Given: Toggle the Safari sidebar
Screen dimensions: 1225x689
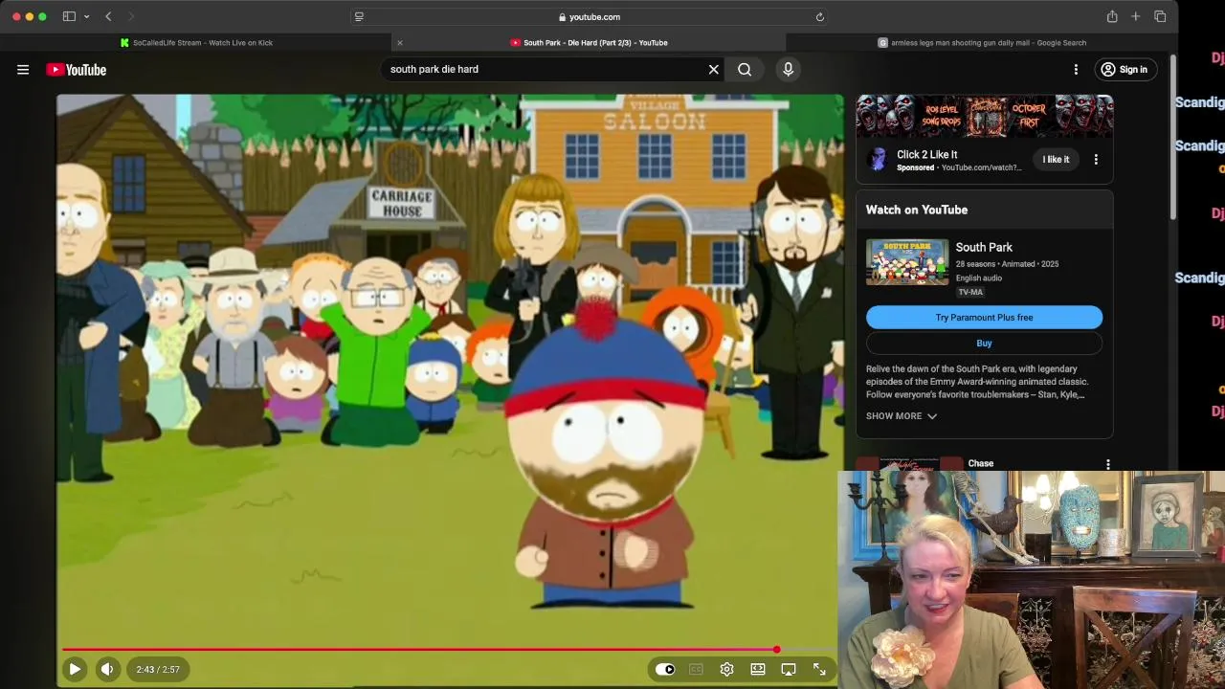Looking at the screenshot, I should 69,16.
